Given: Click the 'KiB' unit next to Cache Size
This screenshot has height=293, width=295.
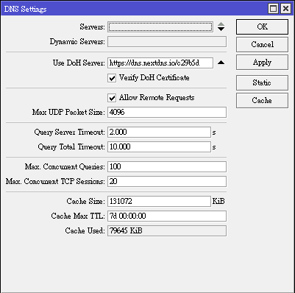Looking at the screenshot, I should pyautogui.click(x=218, y=201).
